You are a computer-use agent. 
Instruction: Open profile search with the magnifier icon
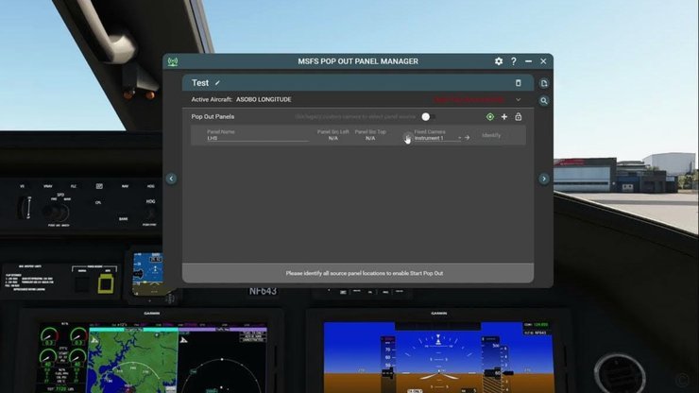coord(544,101)
